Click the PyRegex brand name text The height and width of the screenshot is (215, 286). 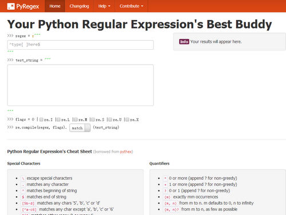click(27, 6)
